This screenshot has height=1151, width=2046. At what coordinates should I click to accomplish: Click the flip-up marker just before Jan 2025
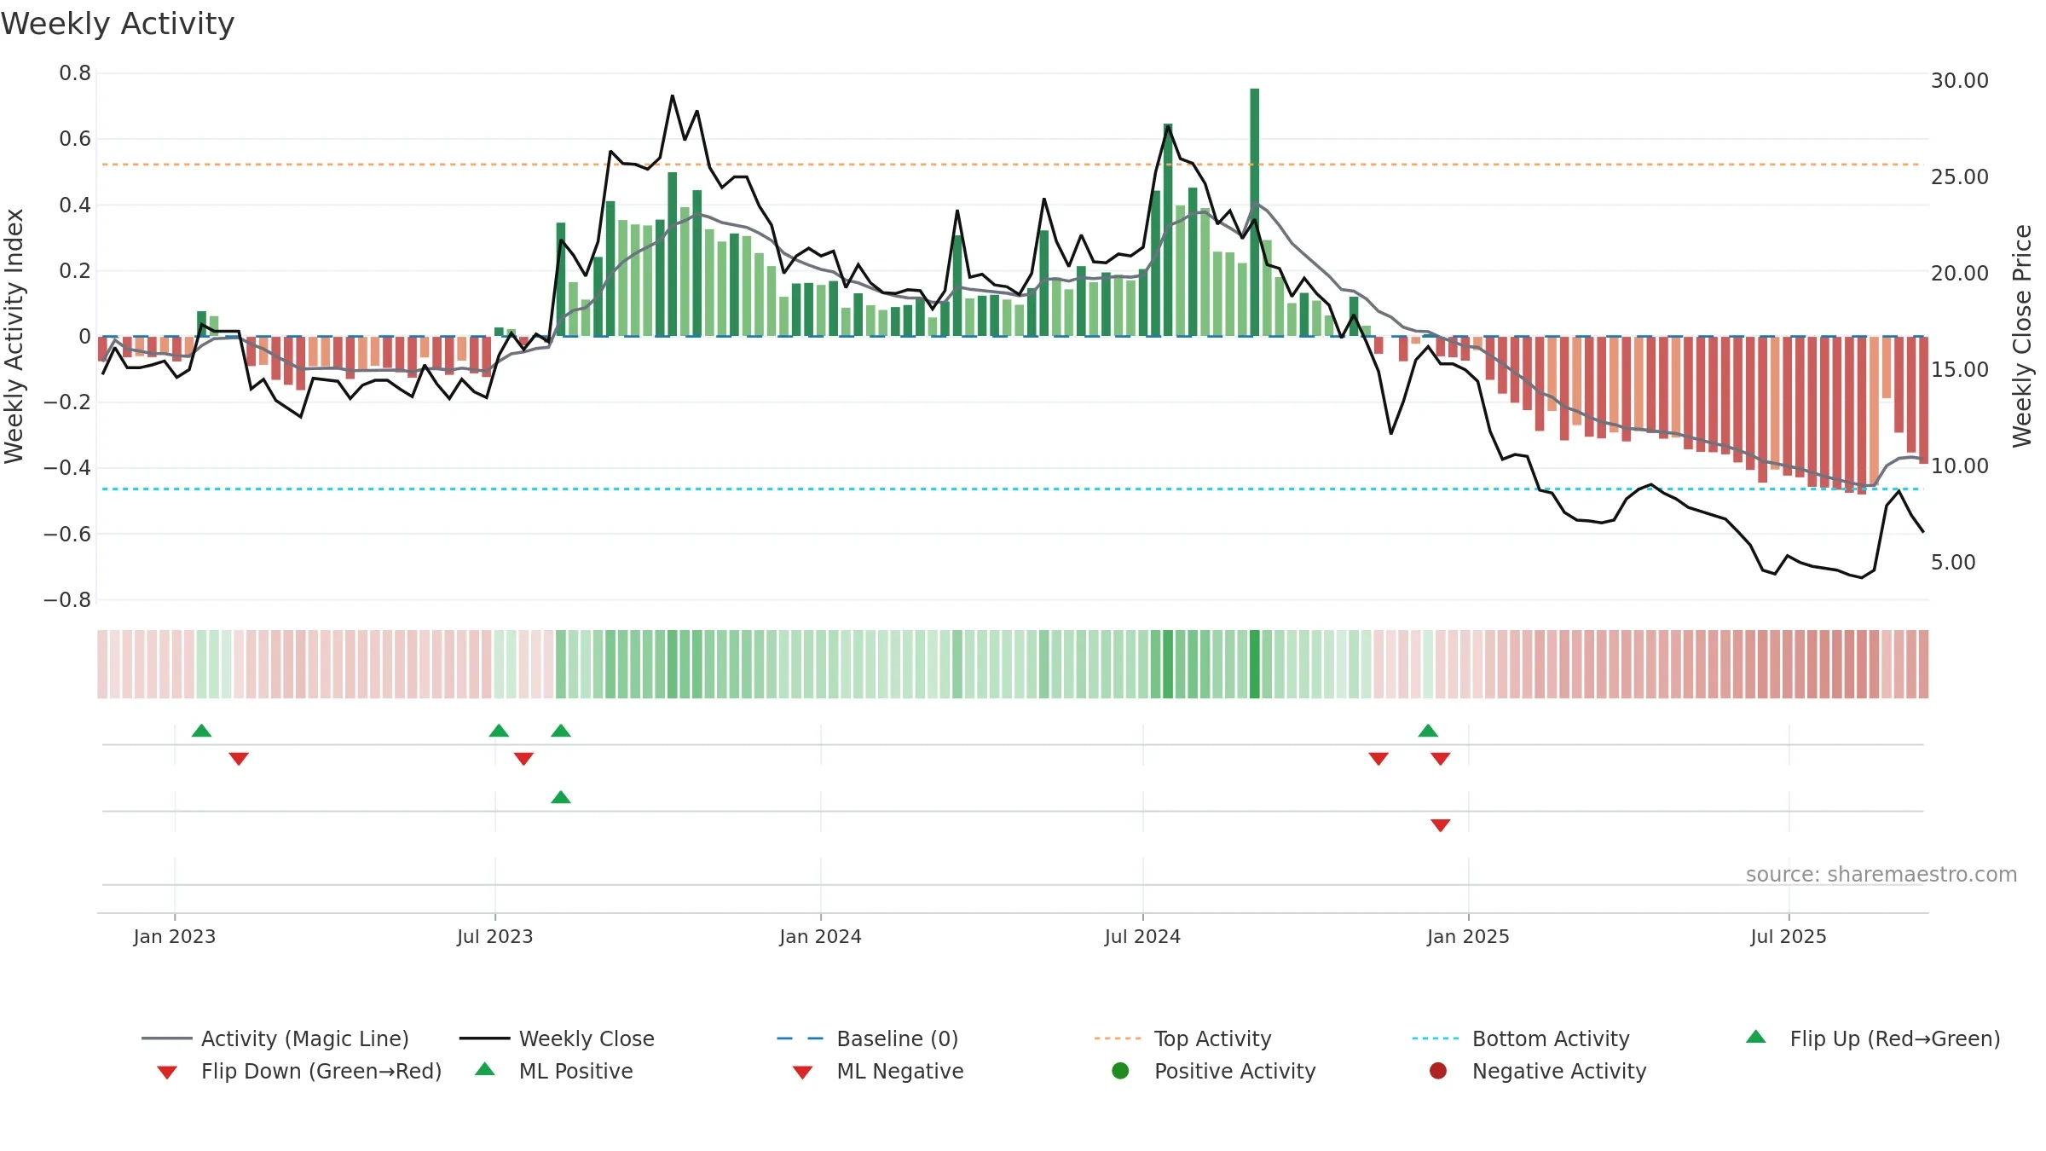pos(1429,731)
